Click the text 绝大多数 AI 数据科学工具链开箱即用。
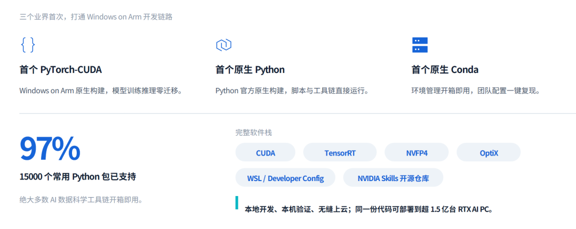 coord(81,200)
